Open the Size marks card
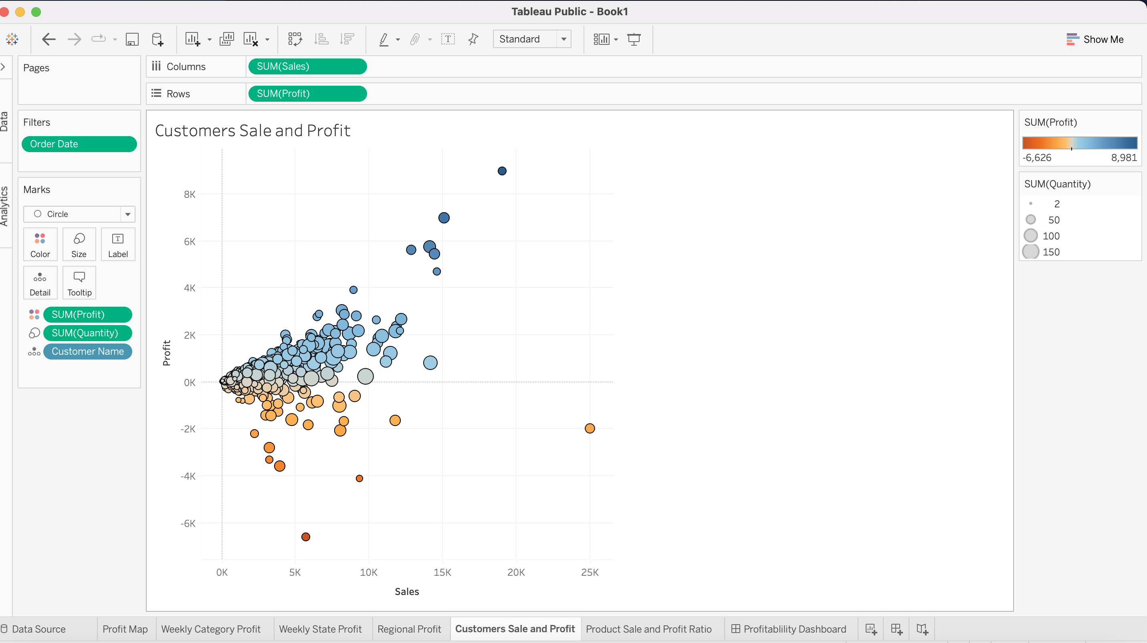 pos(79,244)
